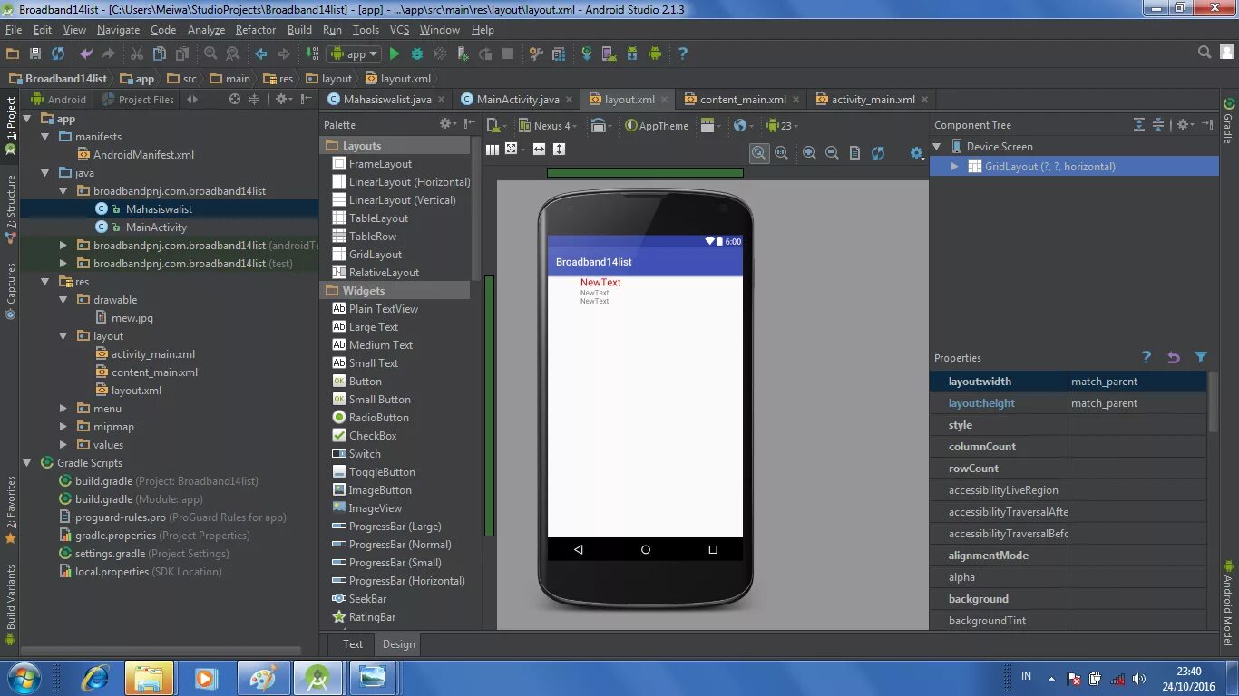The image size is (1239, 696).
Task: Click Zoom to Fit icon in designer
Action: [759, 153]
